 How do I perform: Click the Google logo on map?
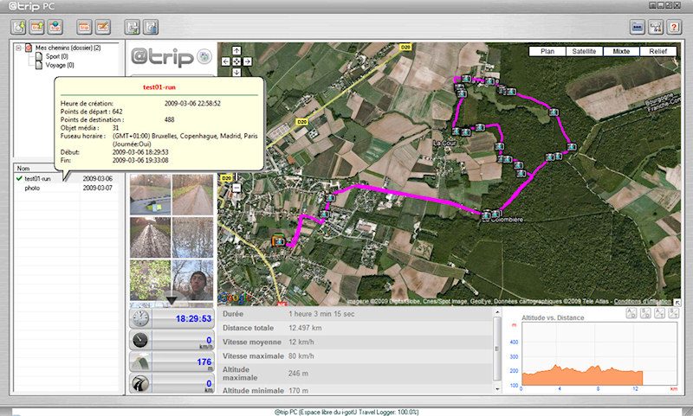pyautogui.click(x=235, y=298)
